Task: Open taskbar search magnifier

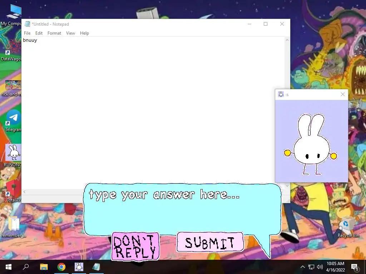Action: [26, 267]
